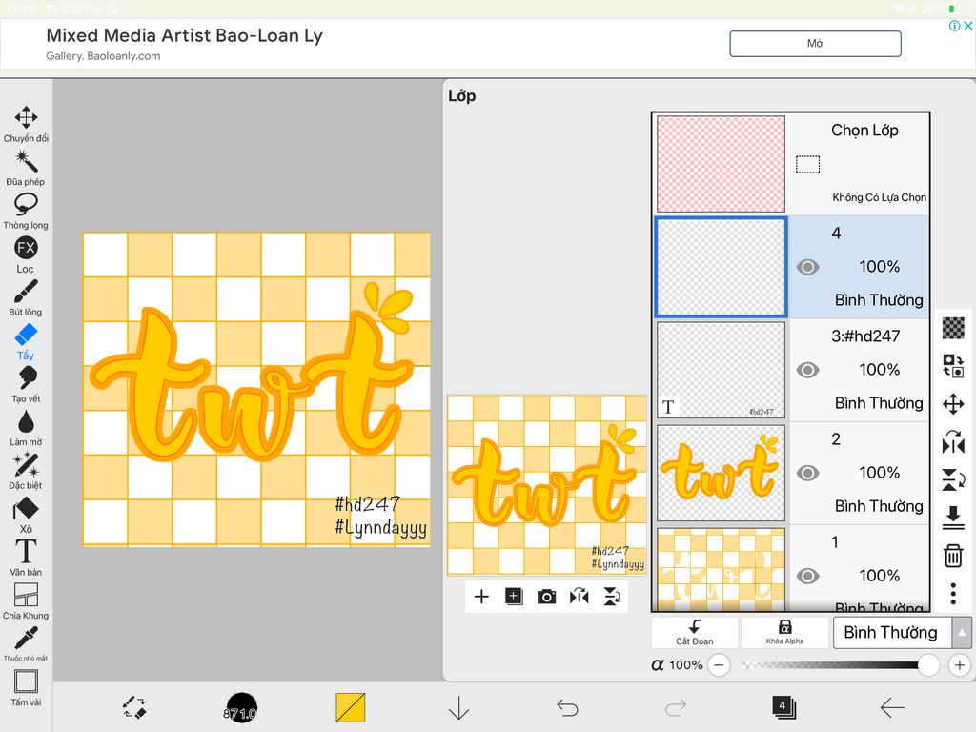Tap the layer reference swap icon
The width and height of the screenshot is (976, 732).
tap(953, 366)
